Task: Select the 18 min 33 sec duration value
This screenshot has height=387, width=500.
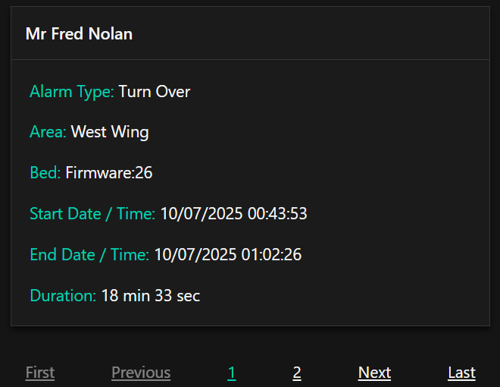Action: click(x=150, y=296)
